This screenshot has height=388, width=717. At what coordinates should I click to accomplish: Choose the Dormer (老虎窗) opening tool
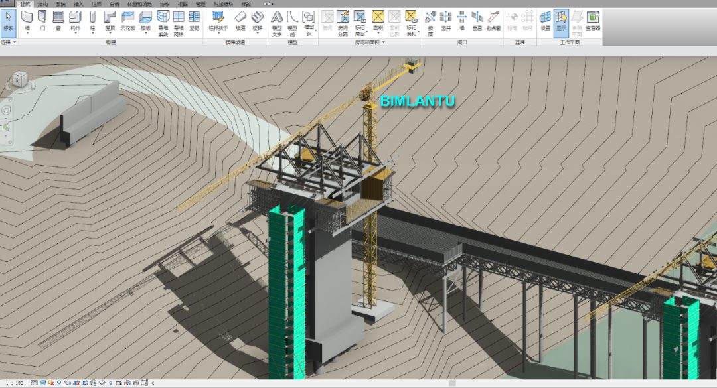coord(493,21)
